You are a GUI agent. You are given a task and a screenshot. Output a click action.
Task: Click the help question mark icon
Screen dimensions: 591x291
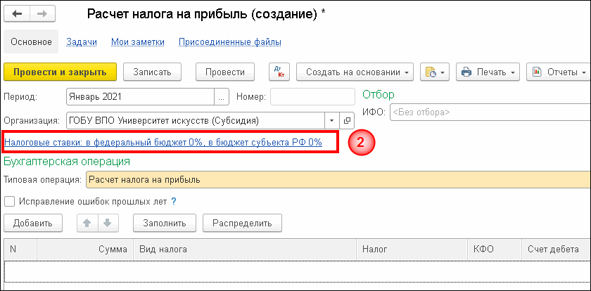point(173,202)
